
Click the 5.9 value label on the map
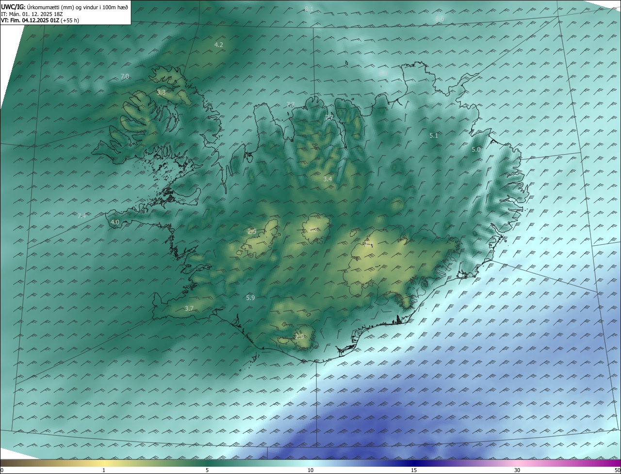(x=250, y=298)
